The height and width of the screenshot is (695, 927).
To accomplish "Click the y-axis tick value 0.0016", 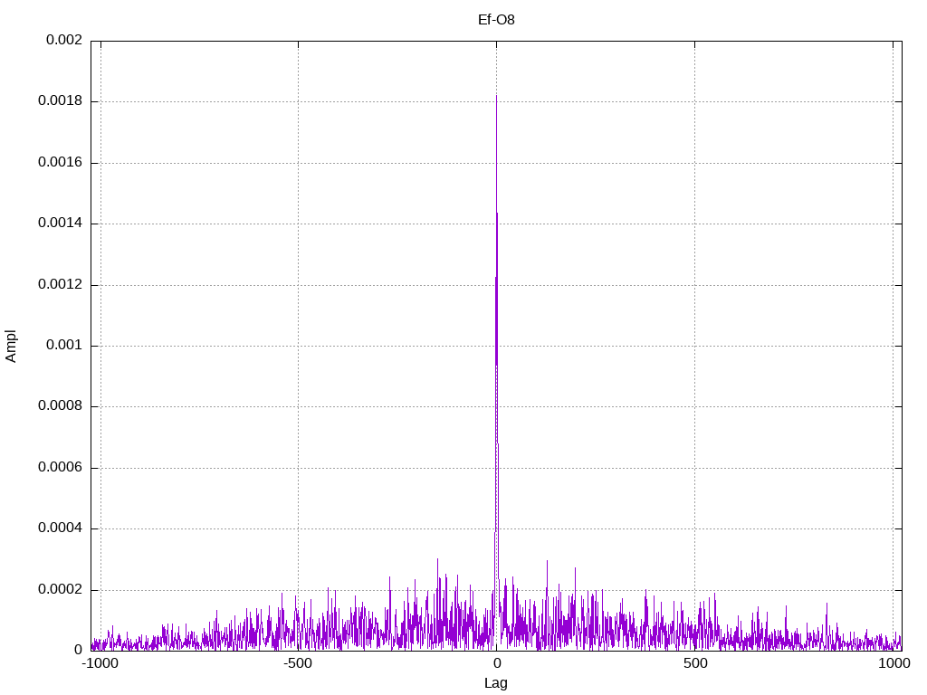I will (60, 163).
